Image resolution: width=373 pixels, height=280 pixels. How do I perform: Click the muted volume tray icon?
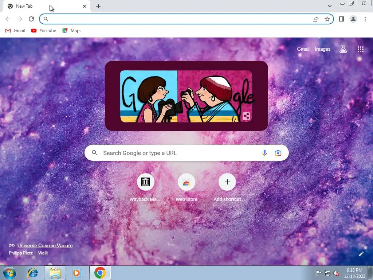336,273
